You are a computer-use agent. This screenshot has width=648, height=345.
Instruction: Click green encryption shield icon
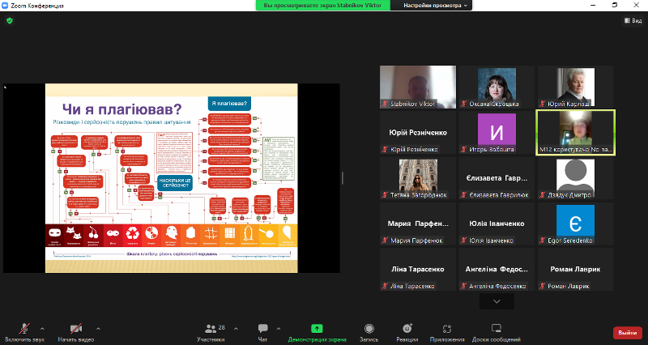[10, 20]
